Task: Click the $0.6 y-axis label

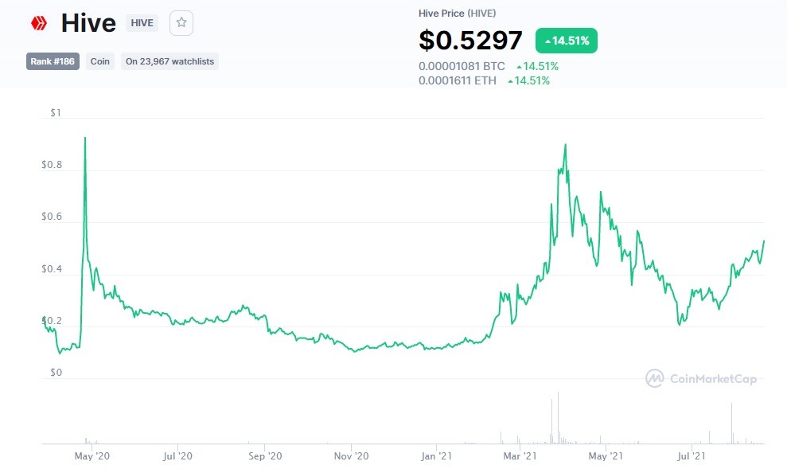Action: pos(52,217)
